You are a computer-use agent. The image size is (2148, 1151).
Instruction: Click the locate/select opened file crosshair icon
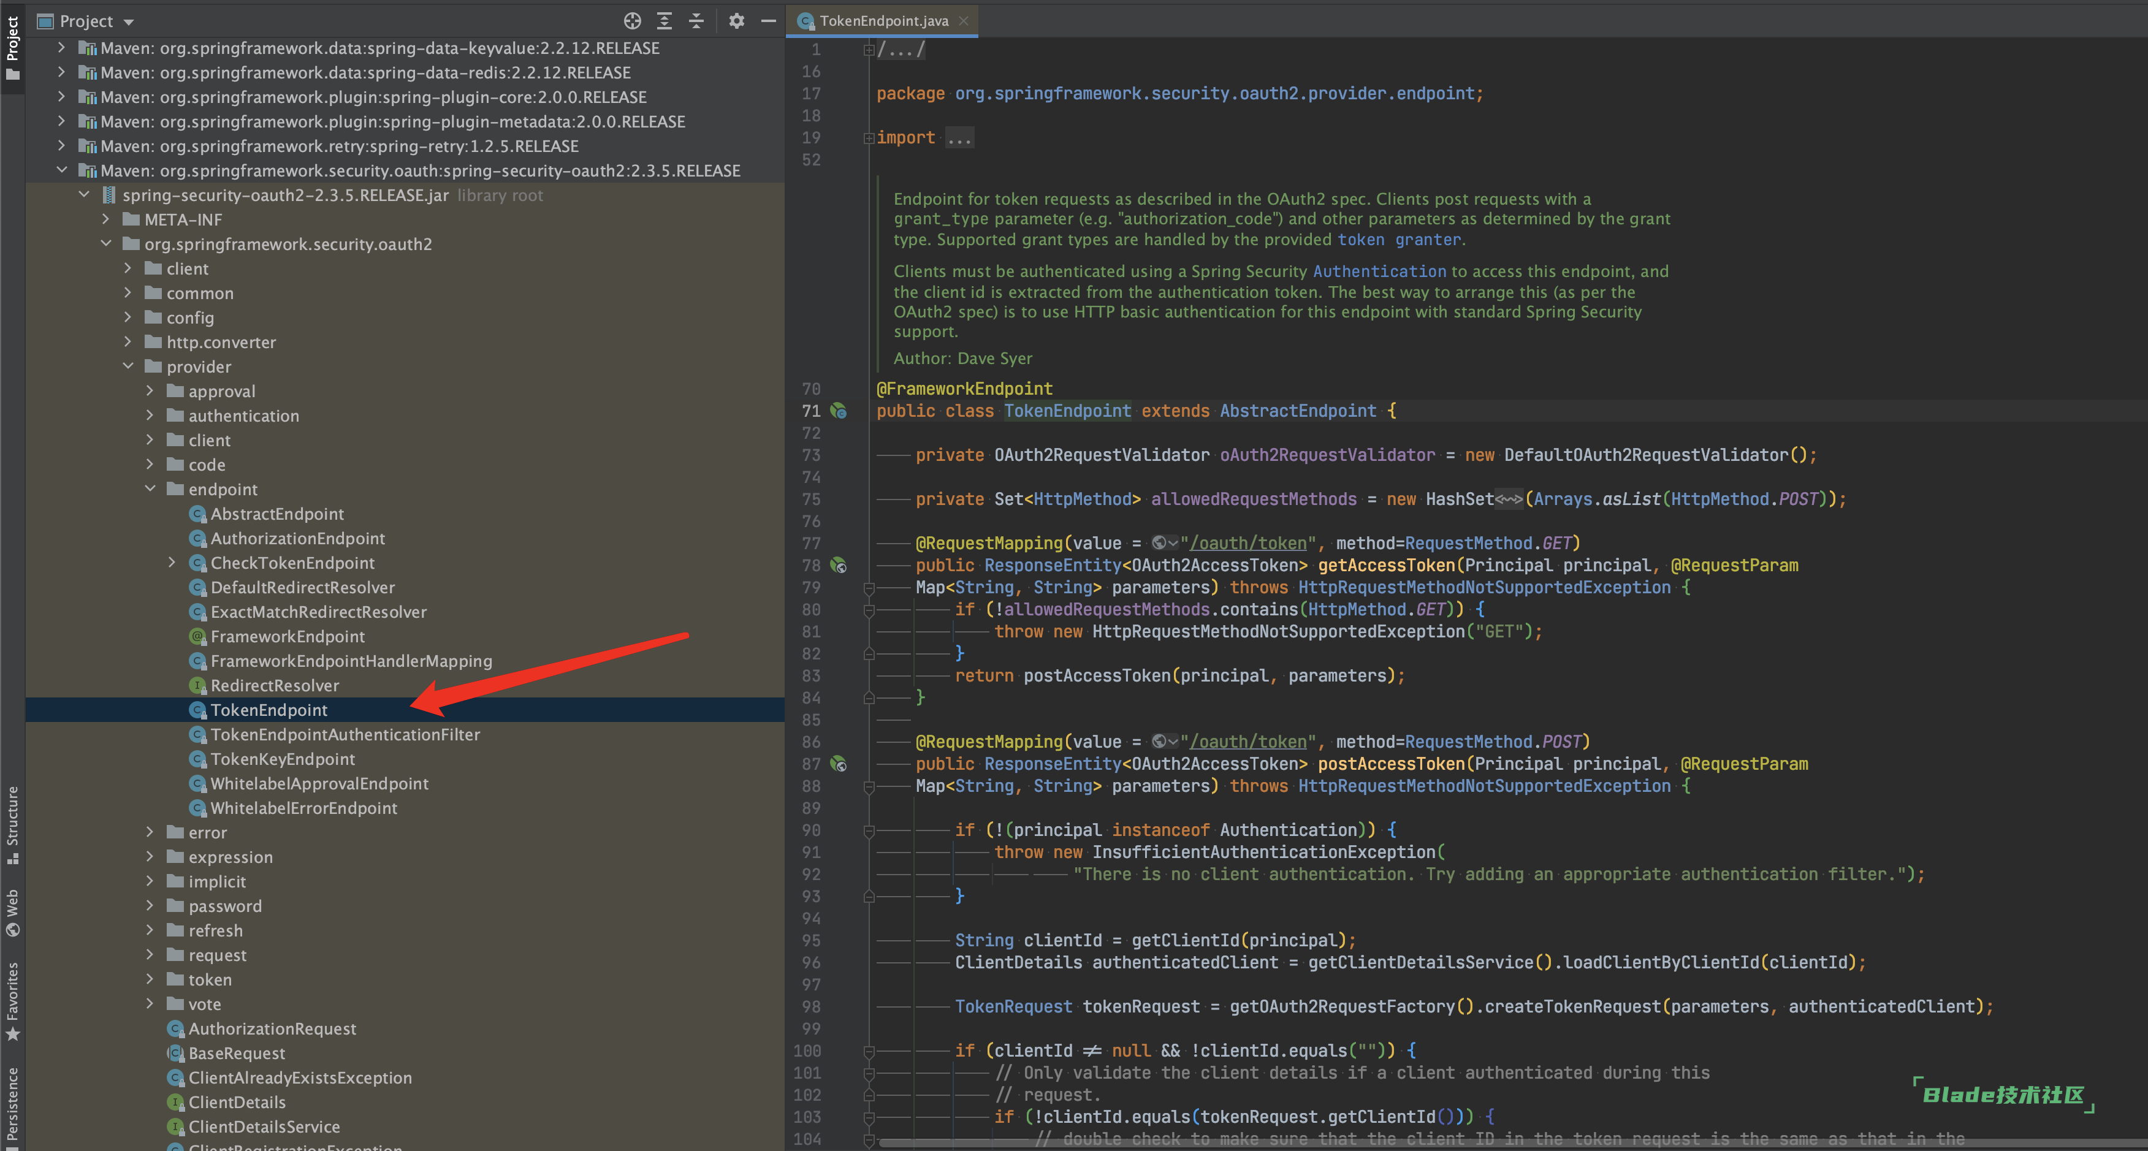[632, 21]
